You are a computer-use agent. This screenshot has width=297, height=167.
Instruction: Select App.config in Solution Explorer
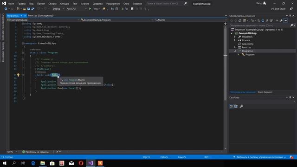(x=247, y=44)
